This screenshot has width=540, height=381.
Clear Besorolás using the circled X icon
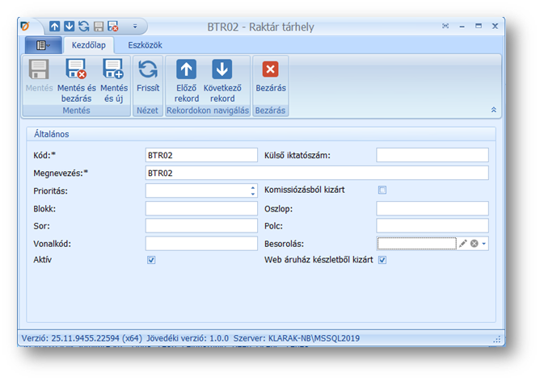pyautogui.click(x=475, y=243)
